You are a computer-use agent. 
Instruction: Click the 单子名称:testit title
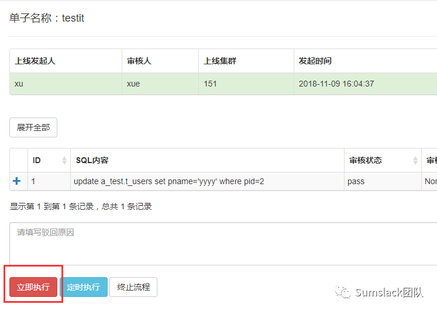(x=47, y=18)
